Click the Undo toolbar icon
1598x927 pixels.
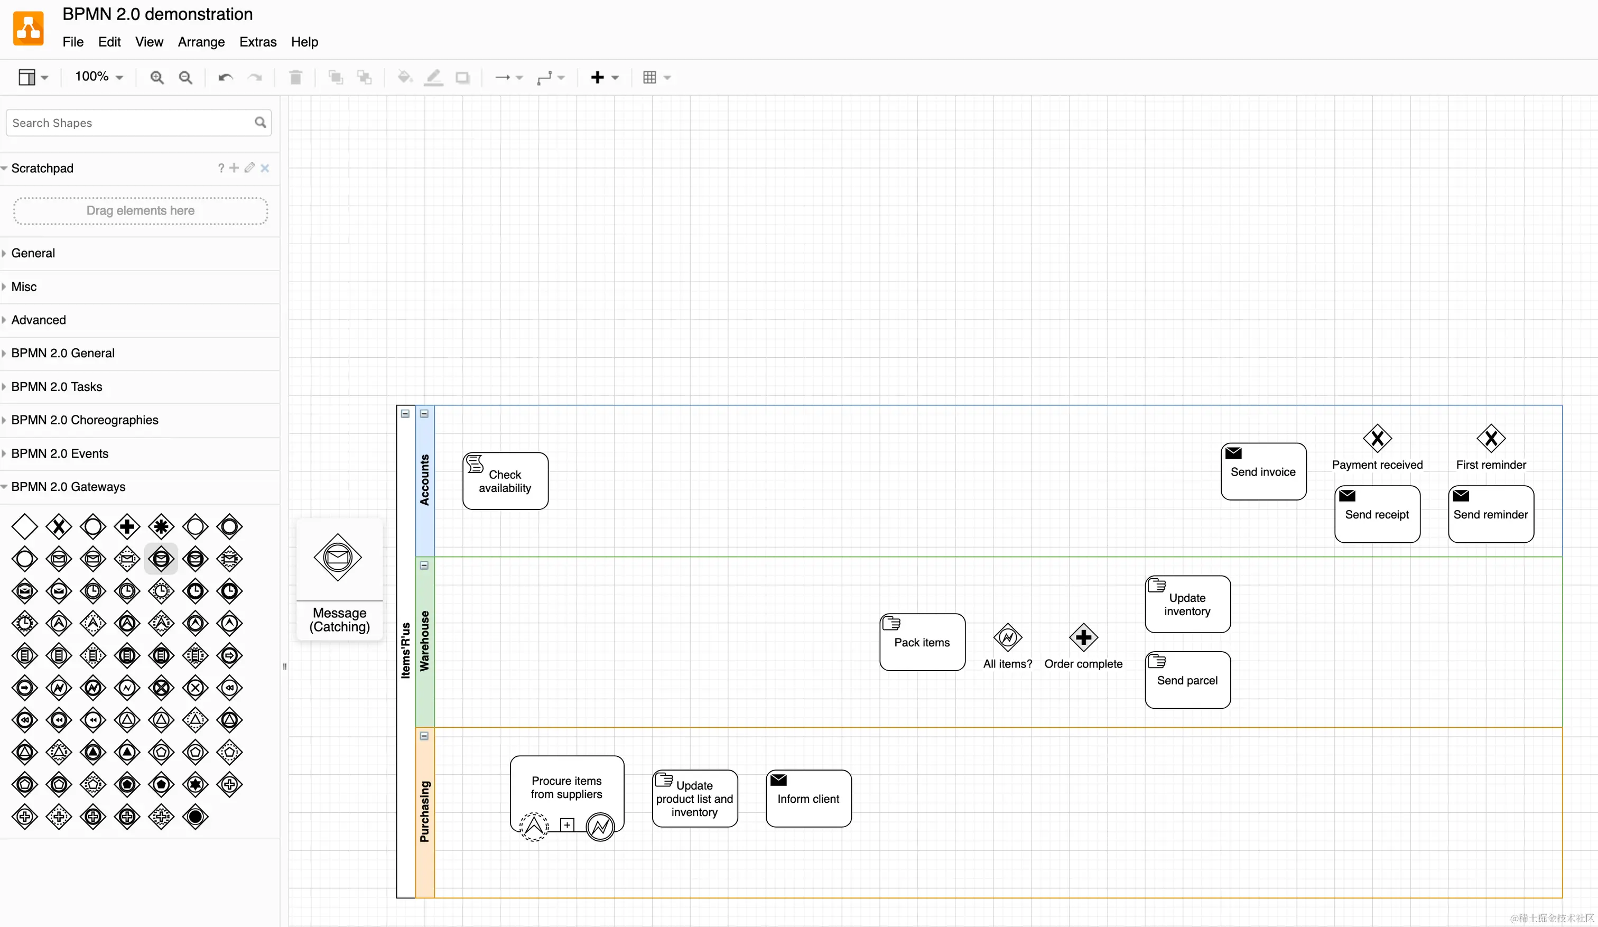click(225, 77)
